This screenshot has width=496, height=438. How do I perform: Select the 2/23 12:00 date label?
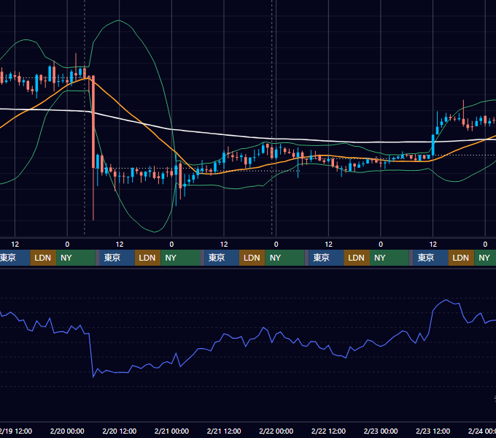click(433, 431)
